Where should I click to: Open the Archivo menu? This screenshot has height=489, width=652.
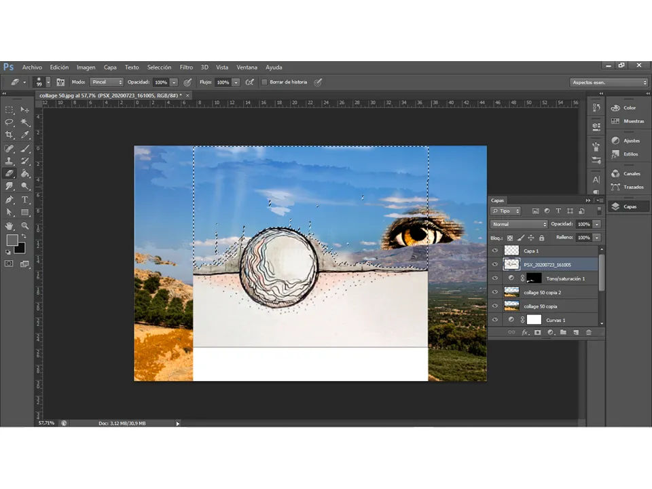tap(32, 67)
